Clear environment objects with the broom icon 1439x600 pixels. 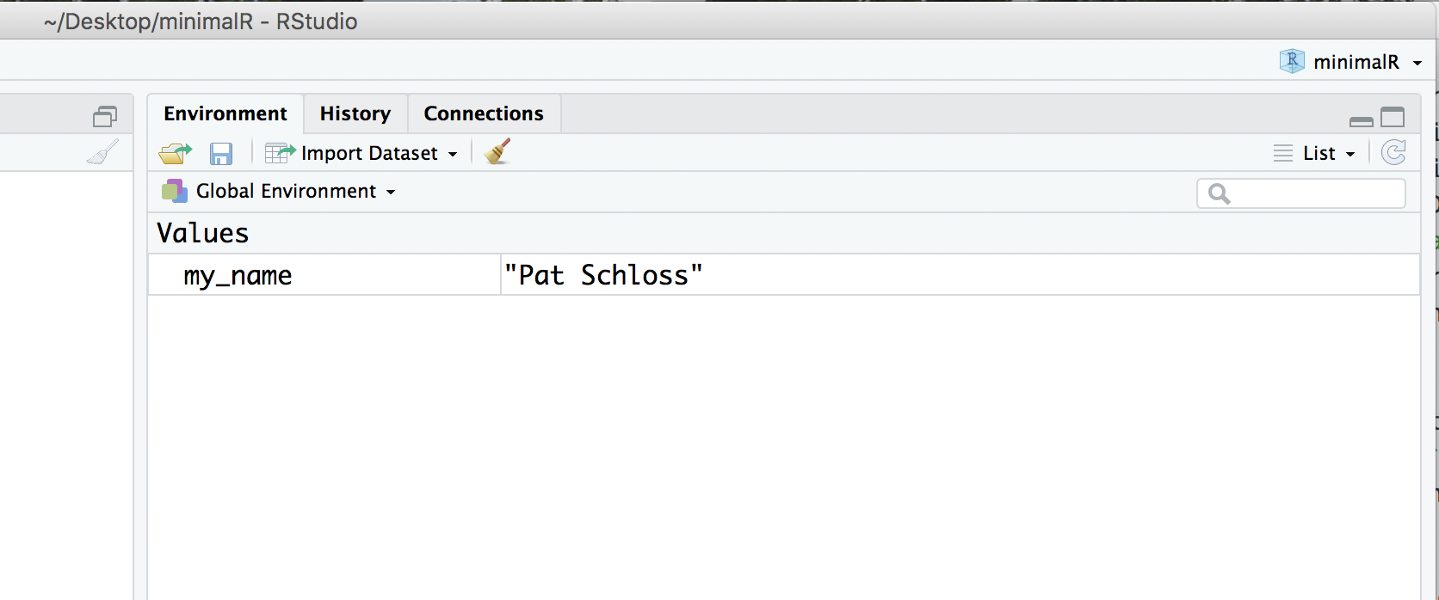pyautogui.click(x=497, y=152)
